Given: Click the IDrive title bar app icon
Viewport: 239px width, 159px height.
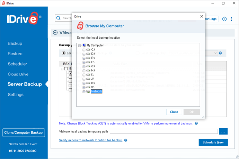Looking at the screenshot, I should [3, 3].
